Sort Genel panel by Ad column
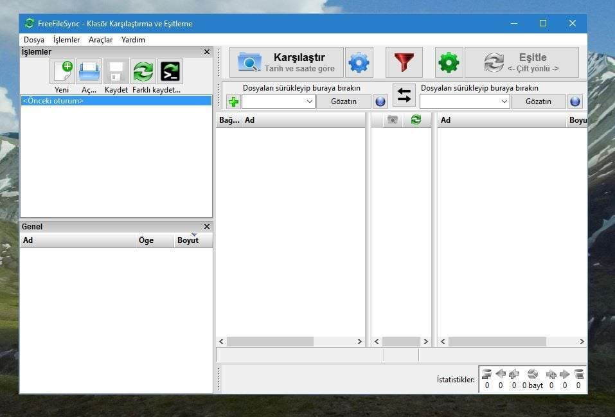 [x=78, y=240]
